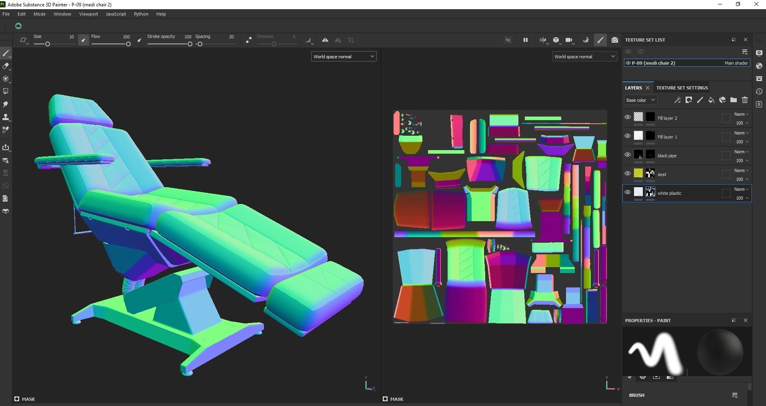Open Texture Set List options menu

745,52
